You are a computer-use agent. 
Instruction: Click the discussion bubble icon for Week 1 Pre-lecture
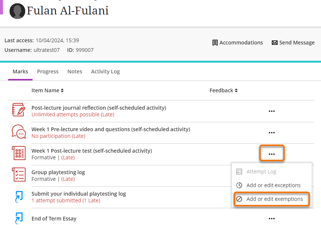[x=19, y=132]
